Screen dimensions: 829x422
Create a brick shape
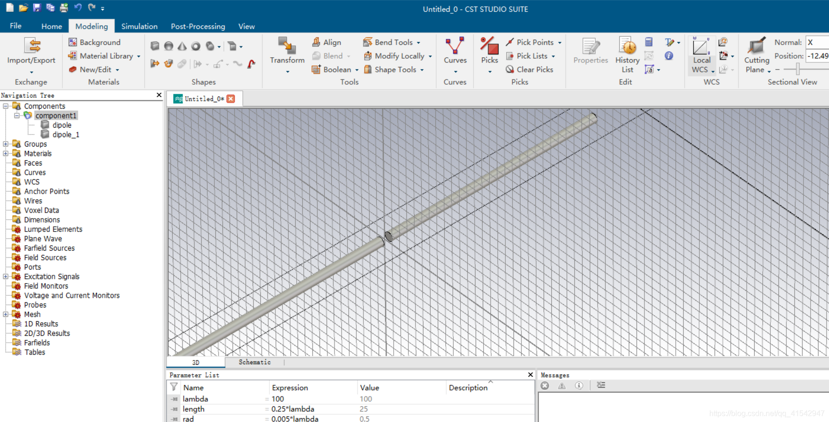(x=155, y=46)
